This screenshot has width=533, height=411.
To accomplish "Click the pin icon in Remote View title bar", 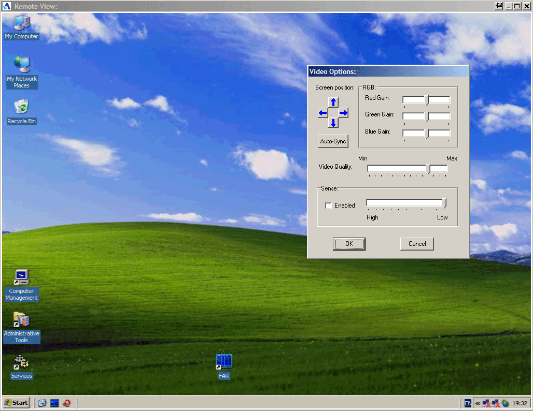I will tap(499, 6).
